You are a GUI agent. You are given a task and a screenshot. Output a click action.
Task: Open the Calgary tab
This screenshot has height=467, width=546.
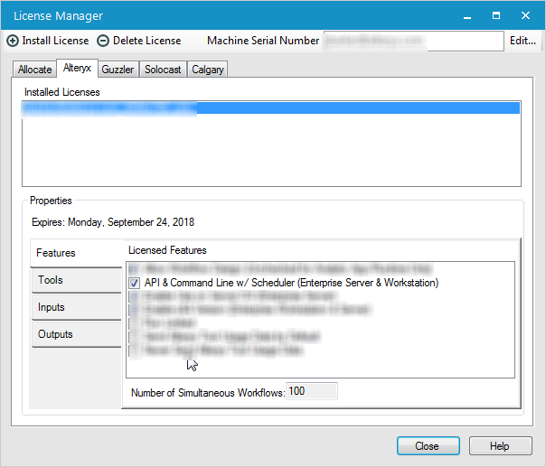[x=208, y=70]
